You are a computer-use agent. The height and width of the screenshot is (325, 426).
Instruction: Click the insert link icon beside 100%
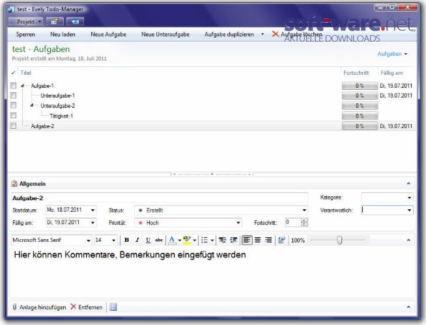coord(282,240)
